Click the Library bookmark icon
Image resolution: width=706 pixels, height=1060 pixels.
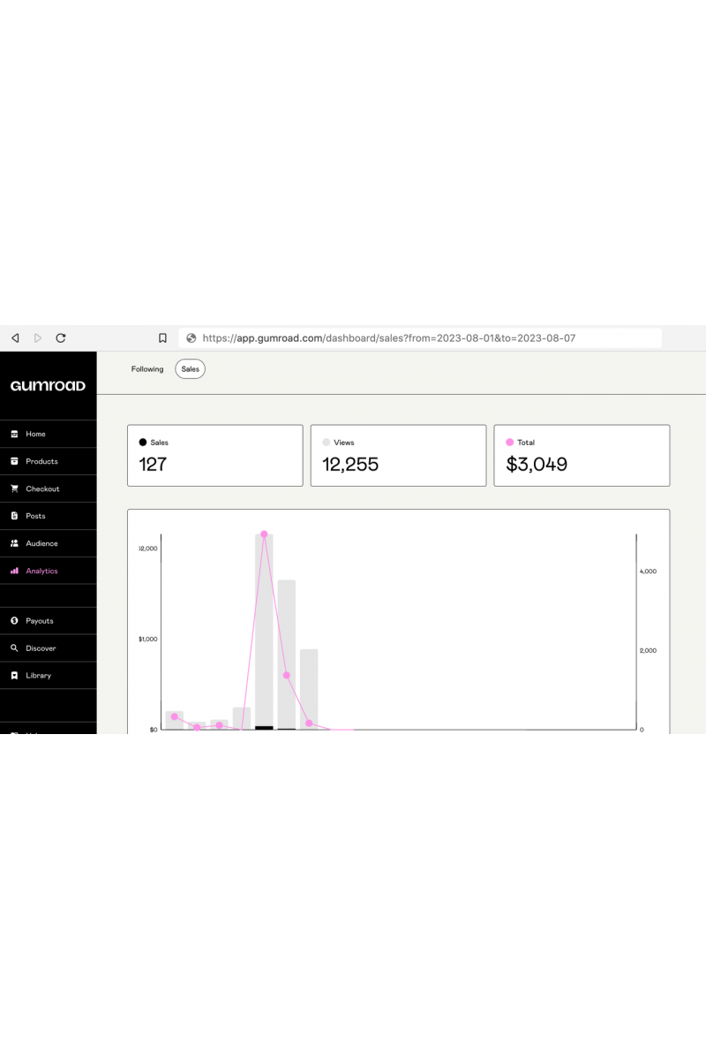click(x=14, y=676)
